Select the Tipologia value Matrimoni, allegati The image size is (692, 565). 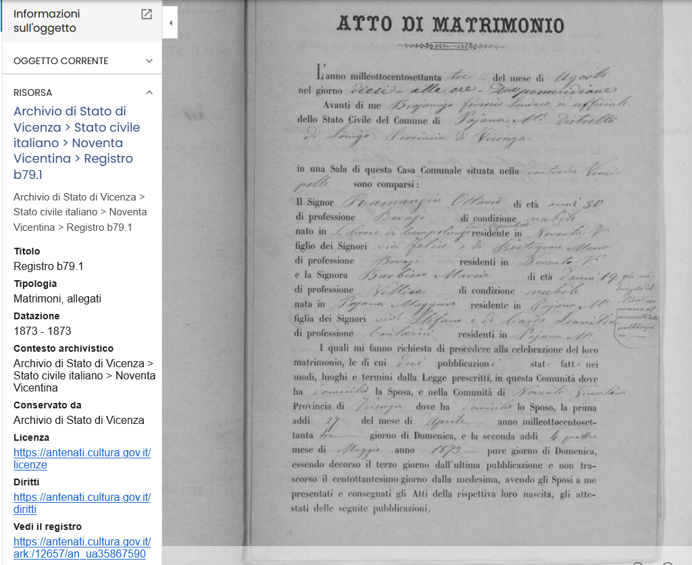[57, 299]
